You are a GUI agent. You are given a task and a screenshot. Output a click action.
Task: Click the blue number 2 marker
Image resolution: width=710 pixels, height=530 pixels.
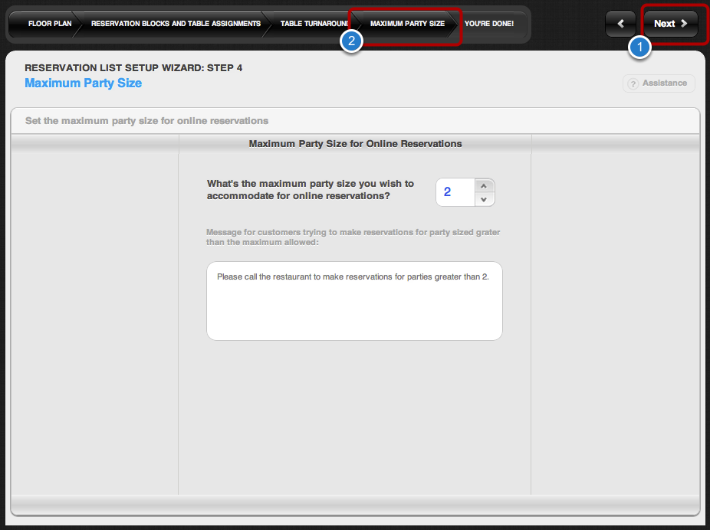pos(351,42)
